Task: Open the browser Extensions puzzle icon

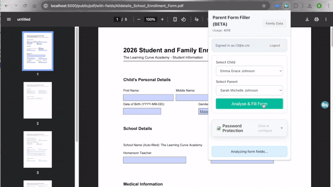Action: (296, 6)
